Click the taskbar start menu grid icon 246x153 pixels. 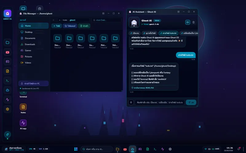[76, 149]
